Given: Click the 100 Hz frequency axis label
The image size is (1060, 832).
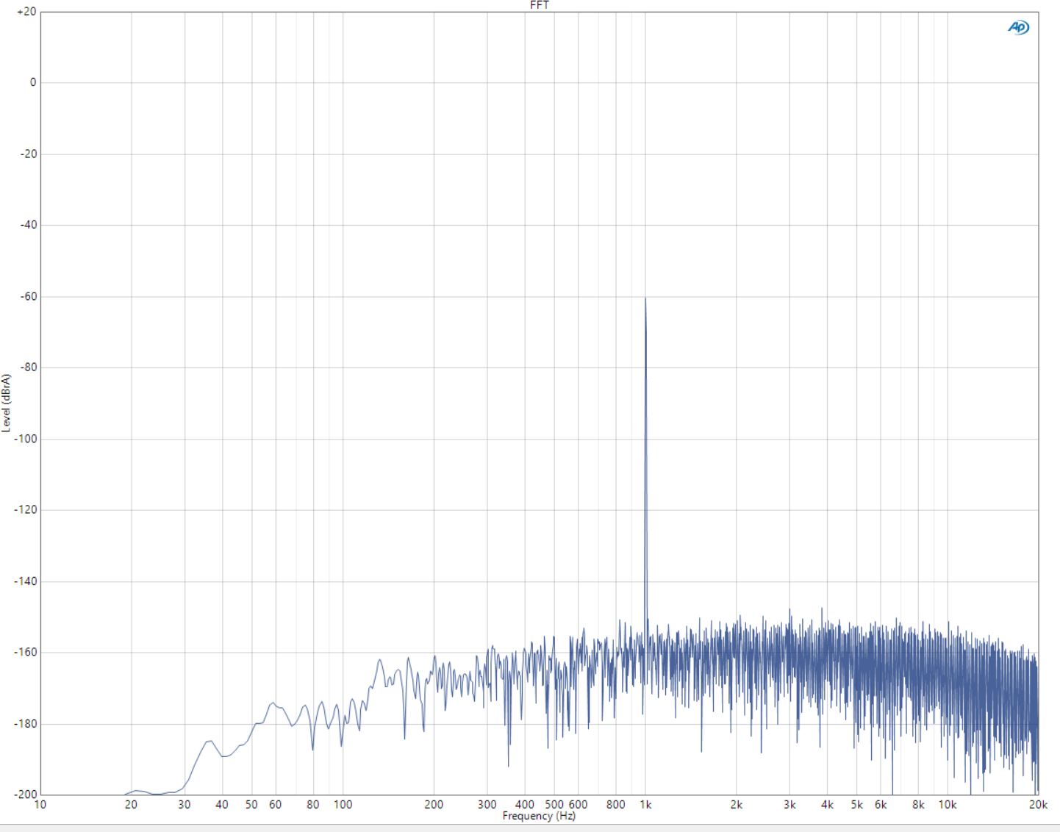Looking at the screenshot, I should pos(343,805).
